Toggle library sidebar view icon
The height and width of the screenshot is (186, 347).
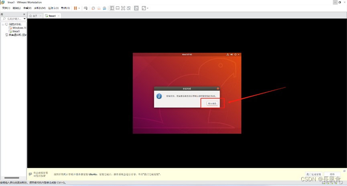pos(112,8)
